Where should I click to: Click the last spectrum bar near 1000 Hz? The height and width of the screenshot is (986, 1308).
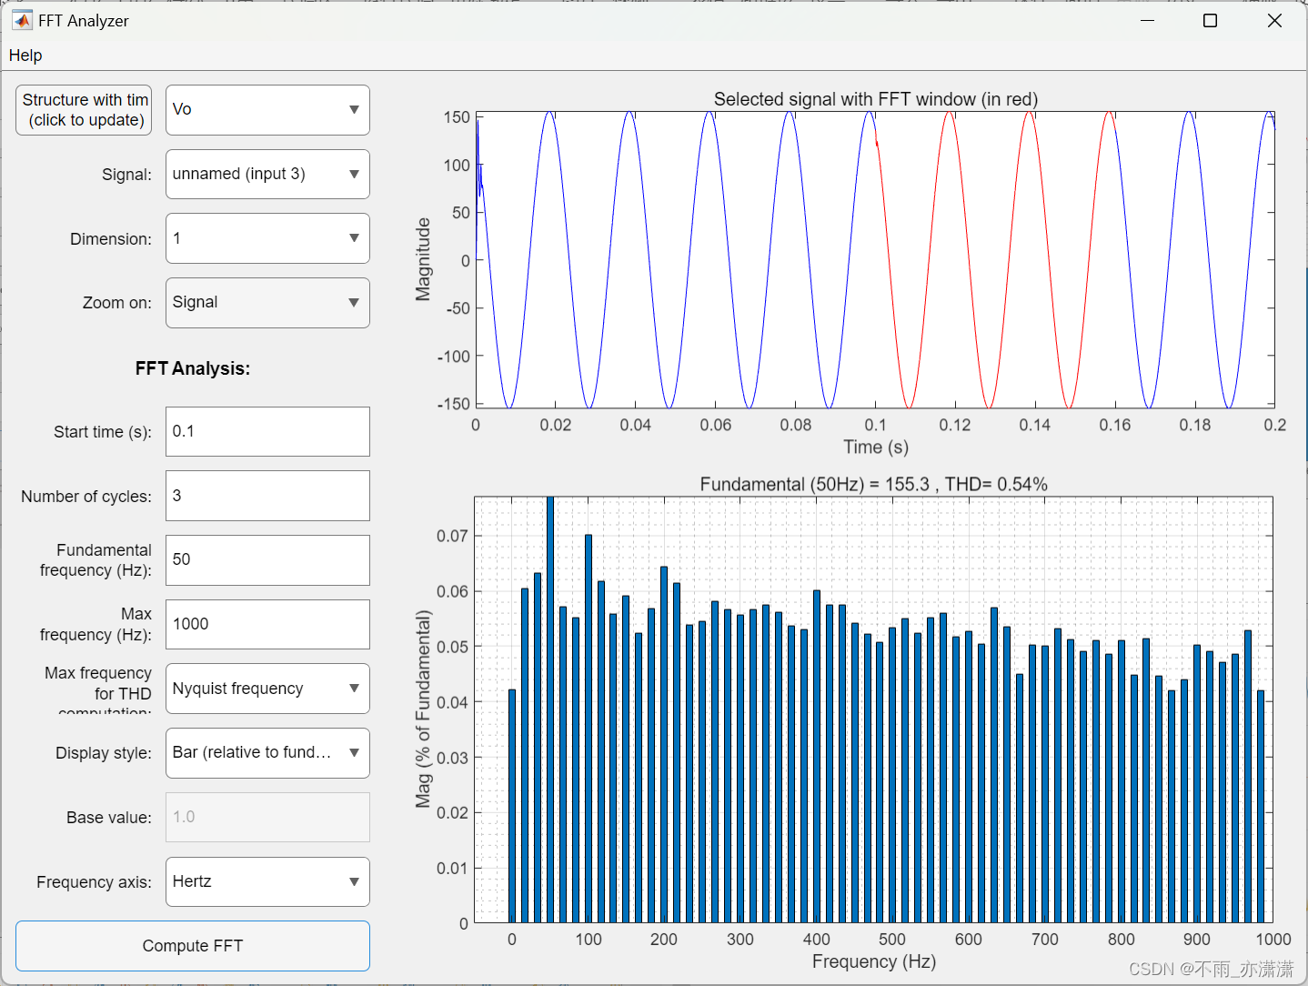click(1261, 807)
